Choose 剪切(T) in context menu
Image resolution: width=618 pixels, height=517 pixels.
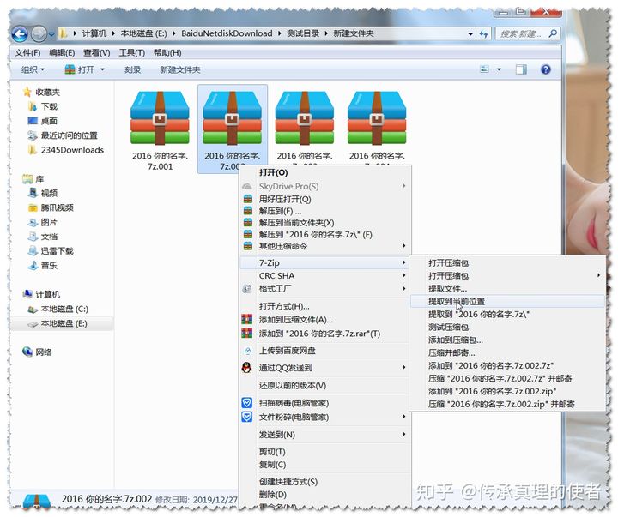point(325,452)
